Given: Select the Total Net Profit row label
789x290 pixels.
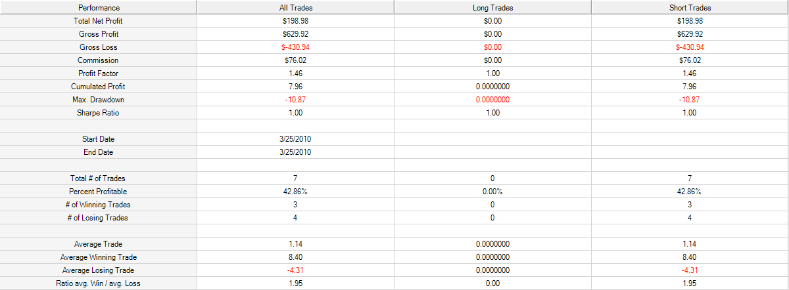Looking at the screenshot, I should (x=99, y=21).
